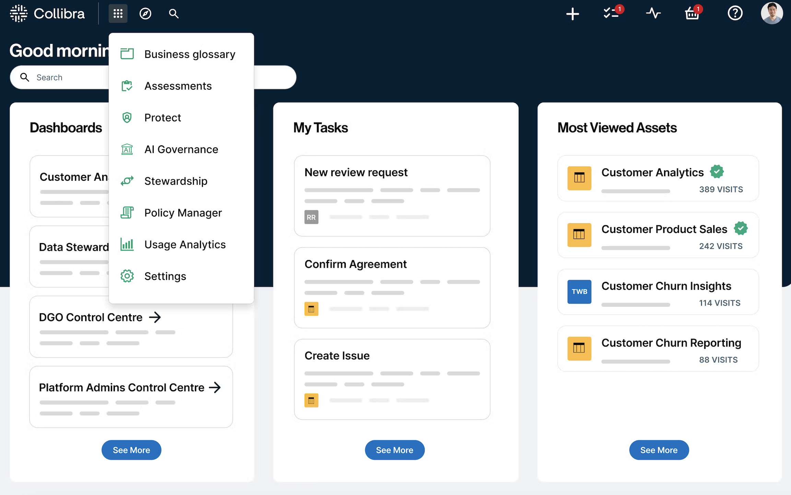Click See More under My Tasks
Viewport: 791px width, 495px height.
click(x=394, y=450)
